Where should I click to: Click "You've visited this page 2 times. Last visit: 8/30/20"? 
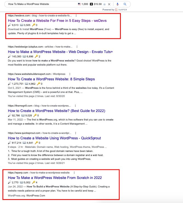point(36,96)
